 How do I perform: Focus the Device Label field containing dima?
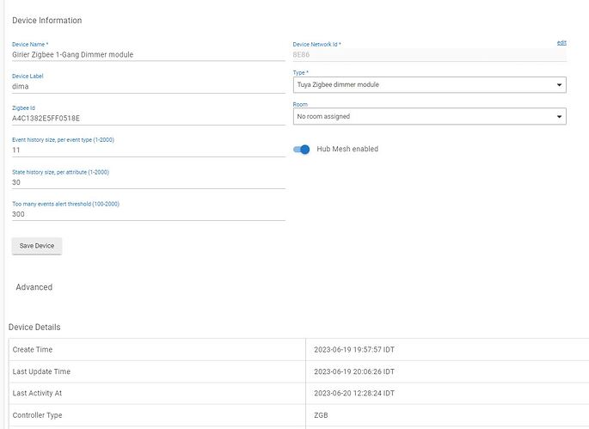pos(146,86)
